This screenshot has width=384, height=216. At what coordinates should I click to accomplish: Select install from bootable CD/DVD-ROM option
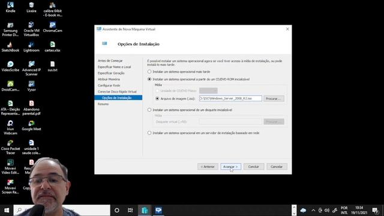coord(199,79)
